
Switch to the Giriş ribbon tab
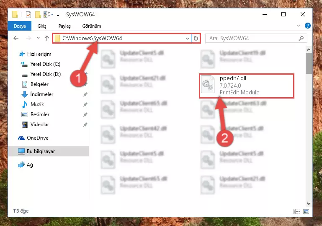[x=42, y=26]
